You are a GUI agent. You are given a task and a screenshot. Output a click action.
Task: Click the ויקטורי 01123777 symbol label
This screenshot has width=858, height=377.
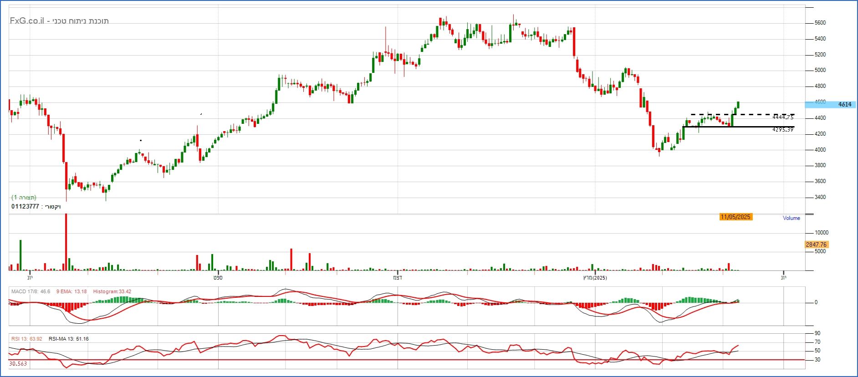point(36,206)
